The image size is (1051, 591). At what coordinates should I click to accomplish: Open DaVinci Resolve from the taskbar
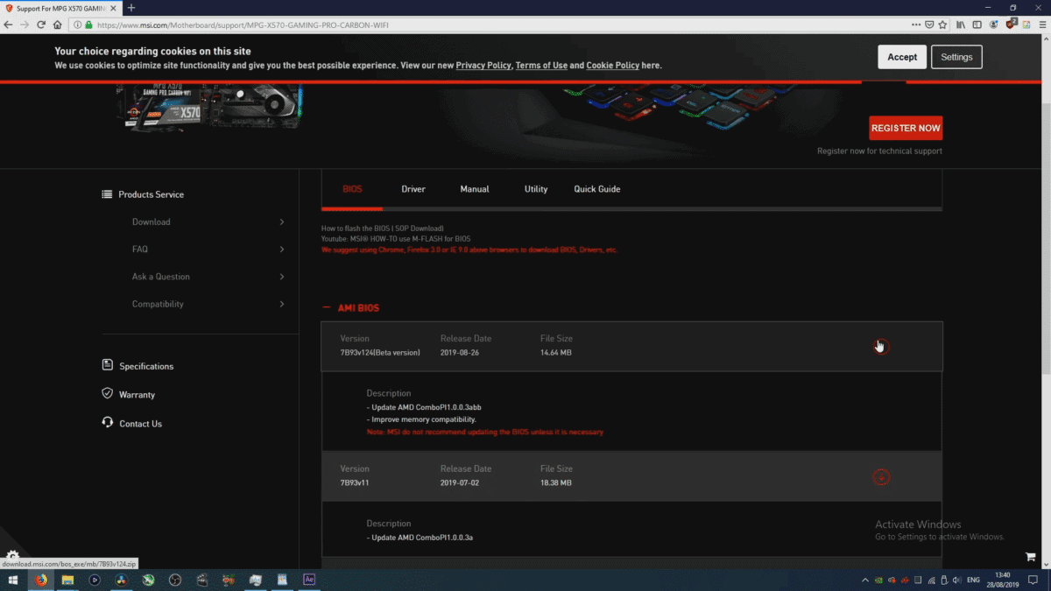click(121, 580)
